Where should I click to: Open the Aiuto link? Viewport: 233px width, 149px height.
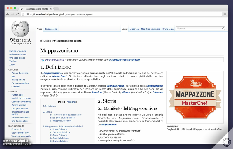tap(12, 65)
